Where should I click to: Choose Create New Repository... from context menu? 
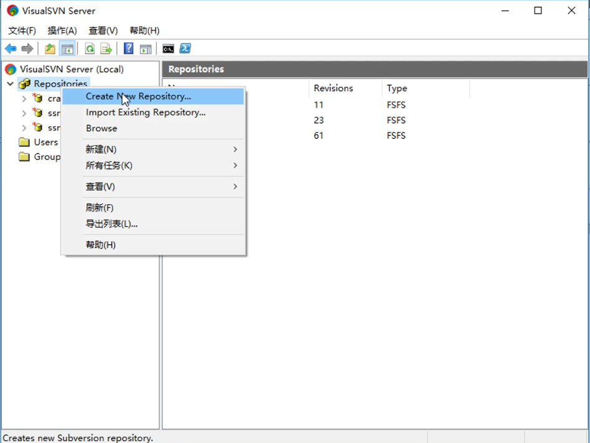[153, 96]
